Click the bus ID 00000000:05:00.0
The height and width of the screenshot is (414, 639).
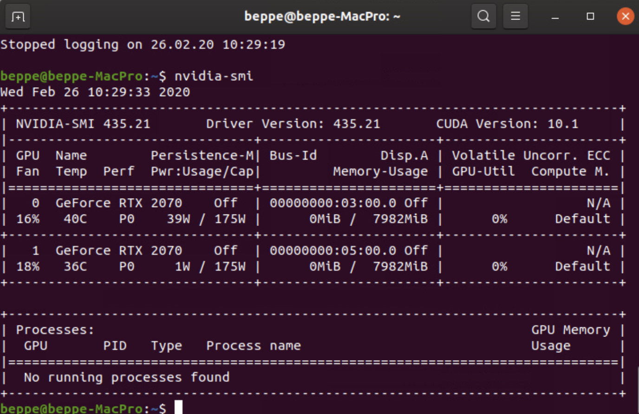(x=333, y=251)
